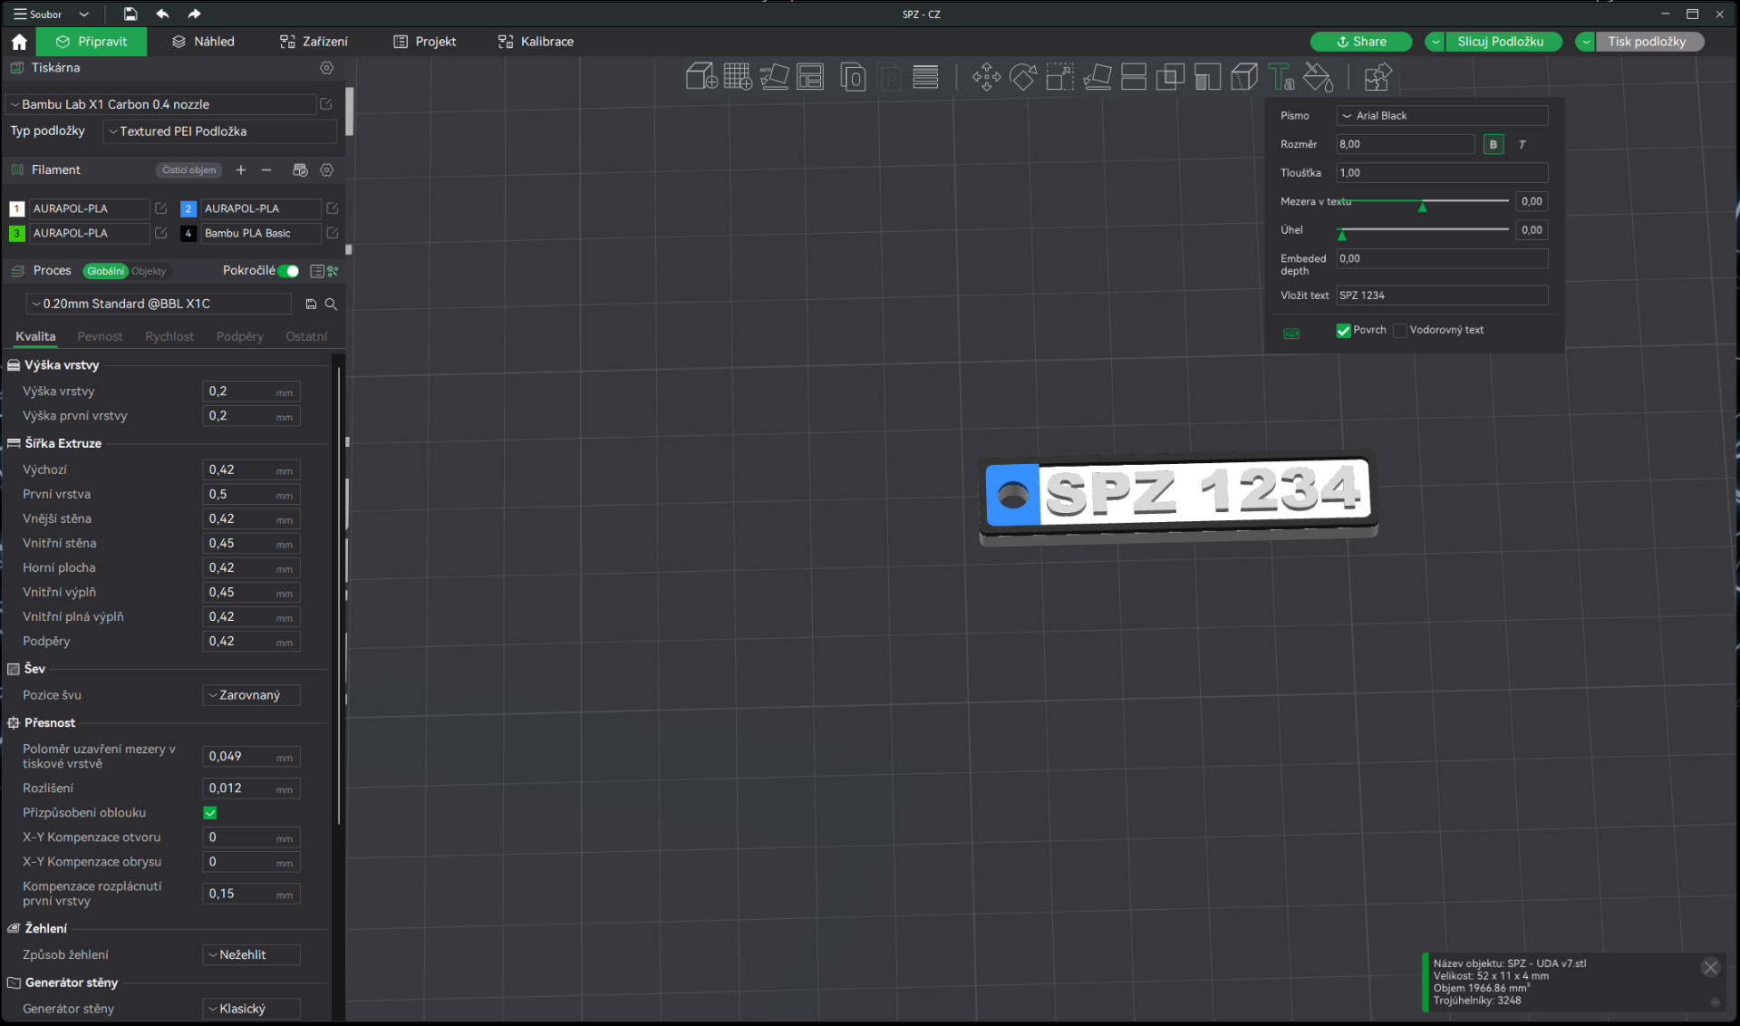Switch process scope to Globální
This screenshot has width=1740, height=1026.
tap(105, 271)
